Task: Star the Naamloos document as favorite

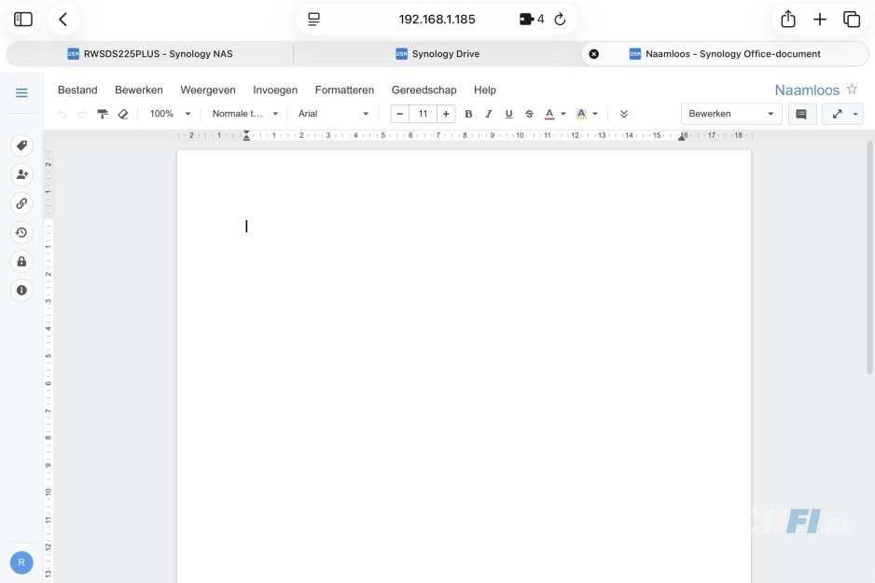Action: 852,90
